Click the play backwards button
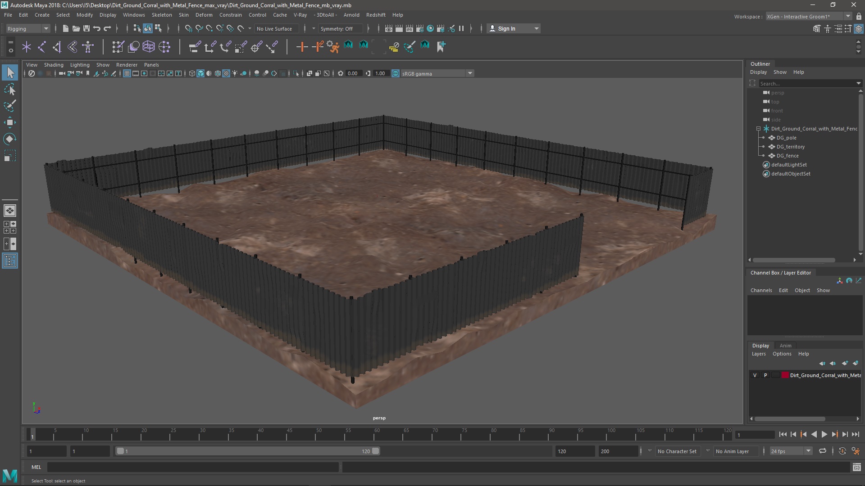 [814, 434]
